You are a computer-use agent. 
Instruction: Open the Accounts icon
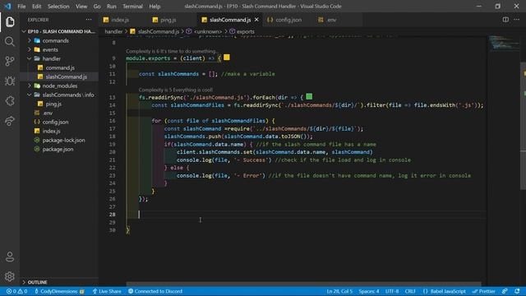coord(10,257)
